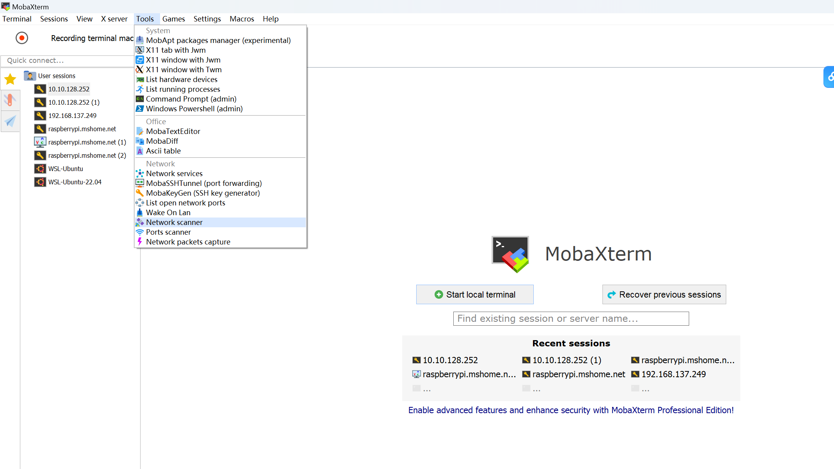
Task: Open the paper plane sidebar tab
Action: point(10,121)
